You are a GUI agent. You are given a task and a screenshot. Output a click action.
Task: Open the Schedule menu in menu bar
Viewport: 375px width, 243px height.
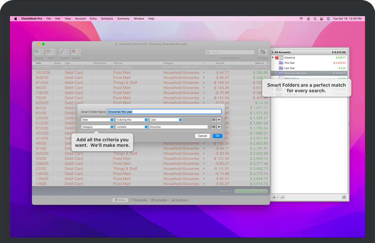[107, 18]
